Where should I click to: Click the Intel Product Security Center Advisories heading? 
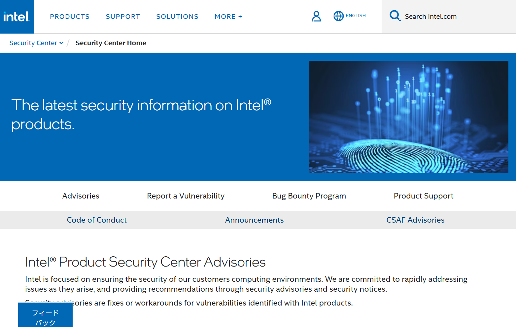(x=145, y=262)
